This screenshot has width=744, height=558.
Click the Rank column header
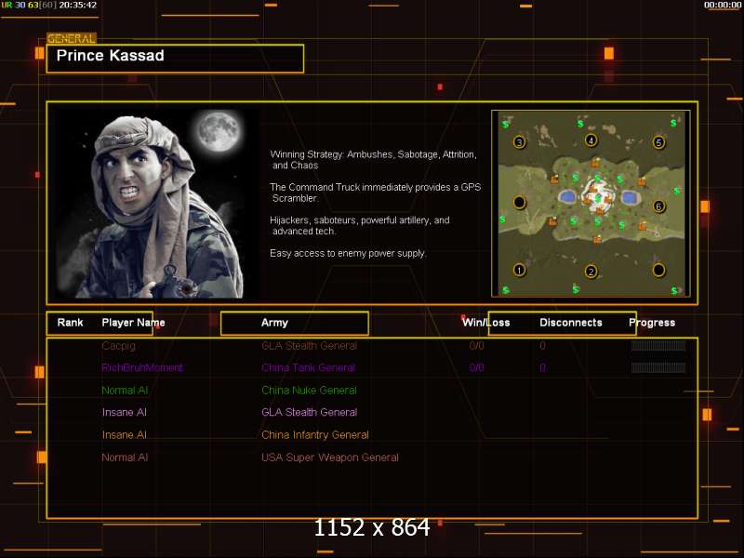[71, 323]
